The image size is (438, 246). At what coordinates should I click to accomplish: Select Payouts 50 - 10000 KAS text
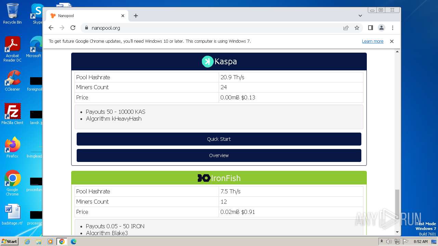(116, 112)
